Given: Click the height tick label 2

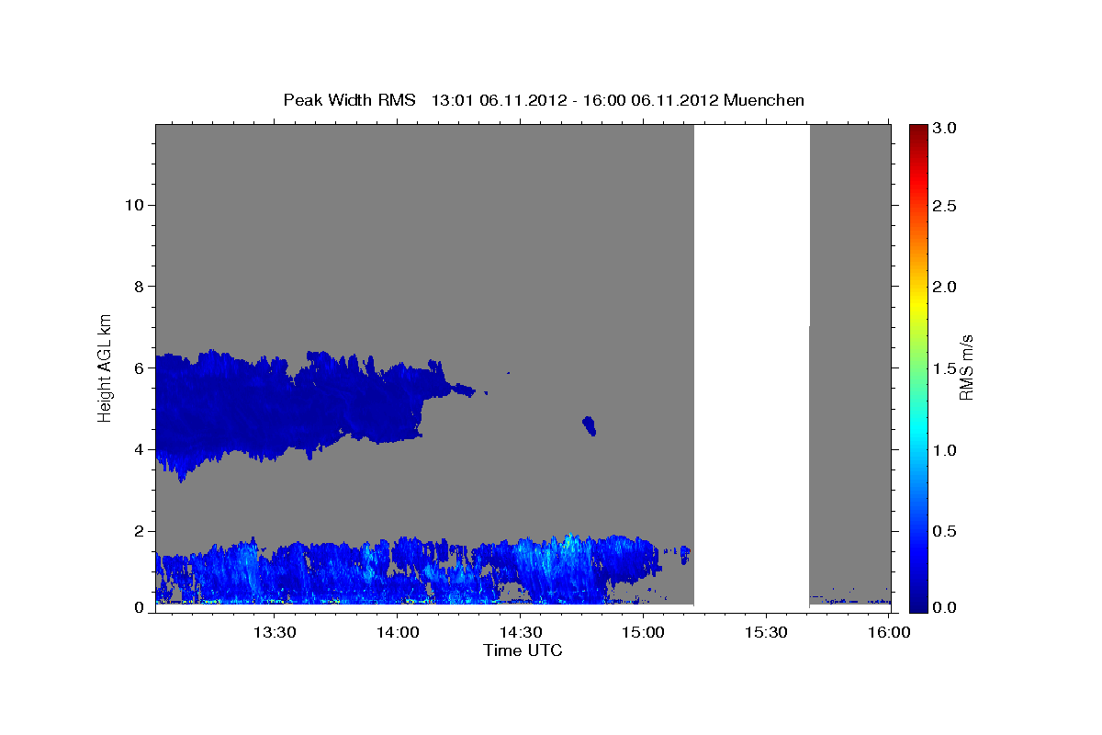Looking at the screenshot, I should click(x=139, y=531).
